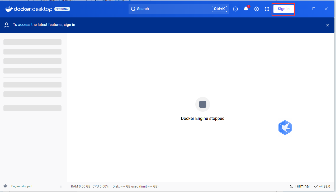Screen dimensions: 336x192
Task: Dismiss the sign-in features banner
Action: click(328, 25)
